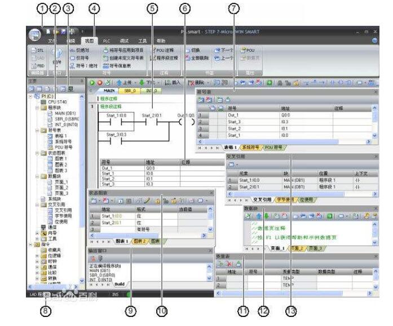Open the 组件 component dropdown in ribbon

point(57,58)
